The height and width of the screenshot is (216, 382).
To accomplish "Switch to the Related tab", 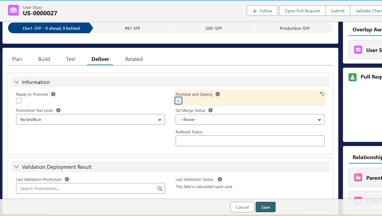I will coord(134,59).
